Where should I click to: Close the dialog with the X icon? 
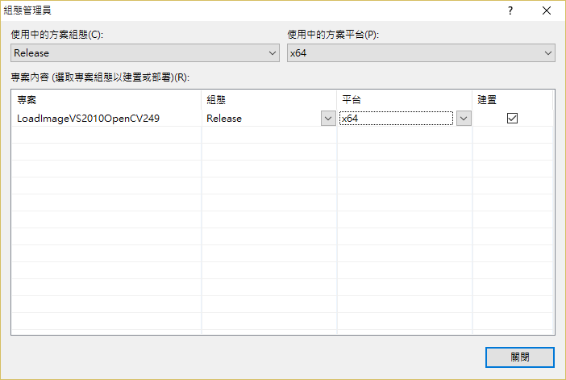(x=547, y=10)
